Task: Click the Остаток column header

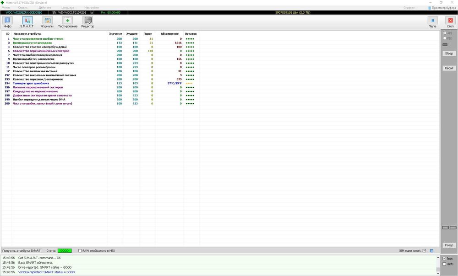Action: click(191, 34)
